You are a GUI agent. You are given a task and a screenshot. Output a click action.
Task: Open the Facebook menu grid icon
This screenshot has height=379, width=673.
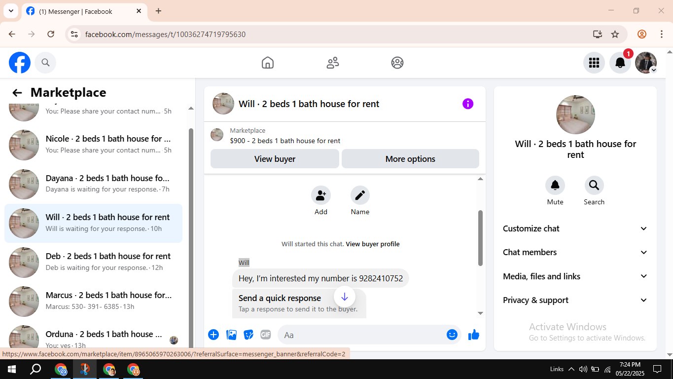point(594,63)
